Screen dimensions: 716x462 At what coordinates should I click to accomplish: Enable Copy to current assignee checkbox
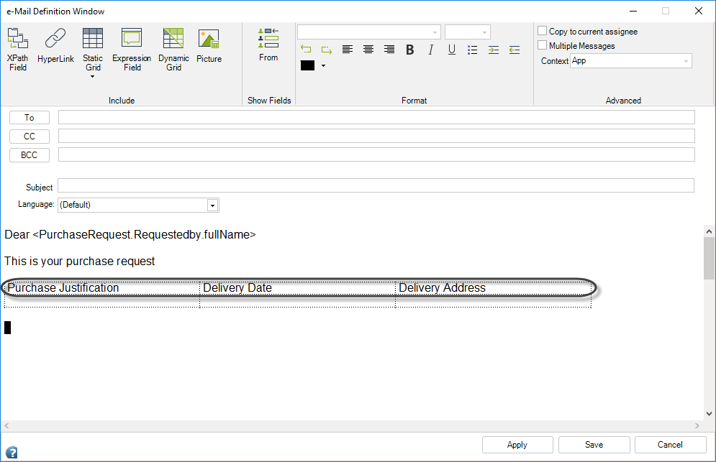[x=542, y=31]
